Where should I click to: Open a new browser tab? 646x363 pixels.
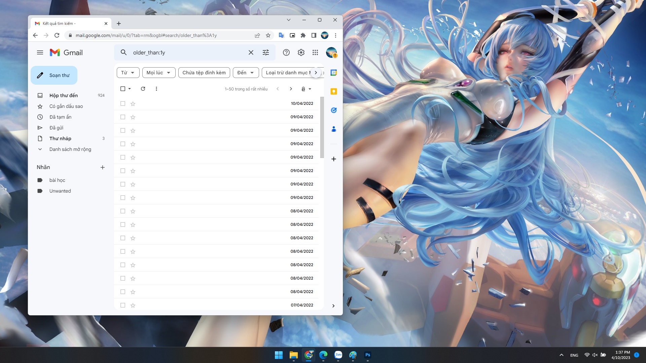[x=119, y=24]
